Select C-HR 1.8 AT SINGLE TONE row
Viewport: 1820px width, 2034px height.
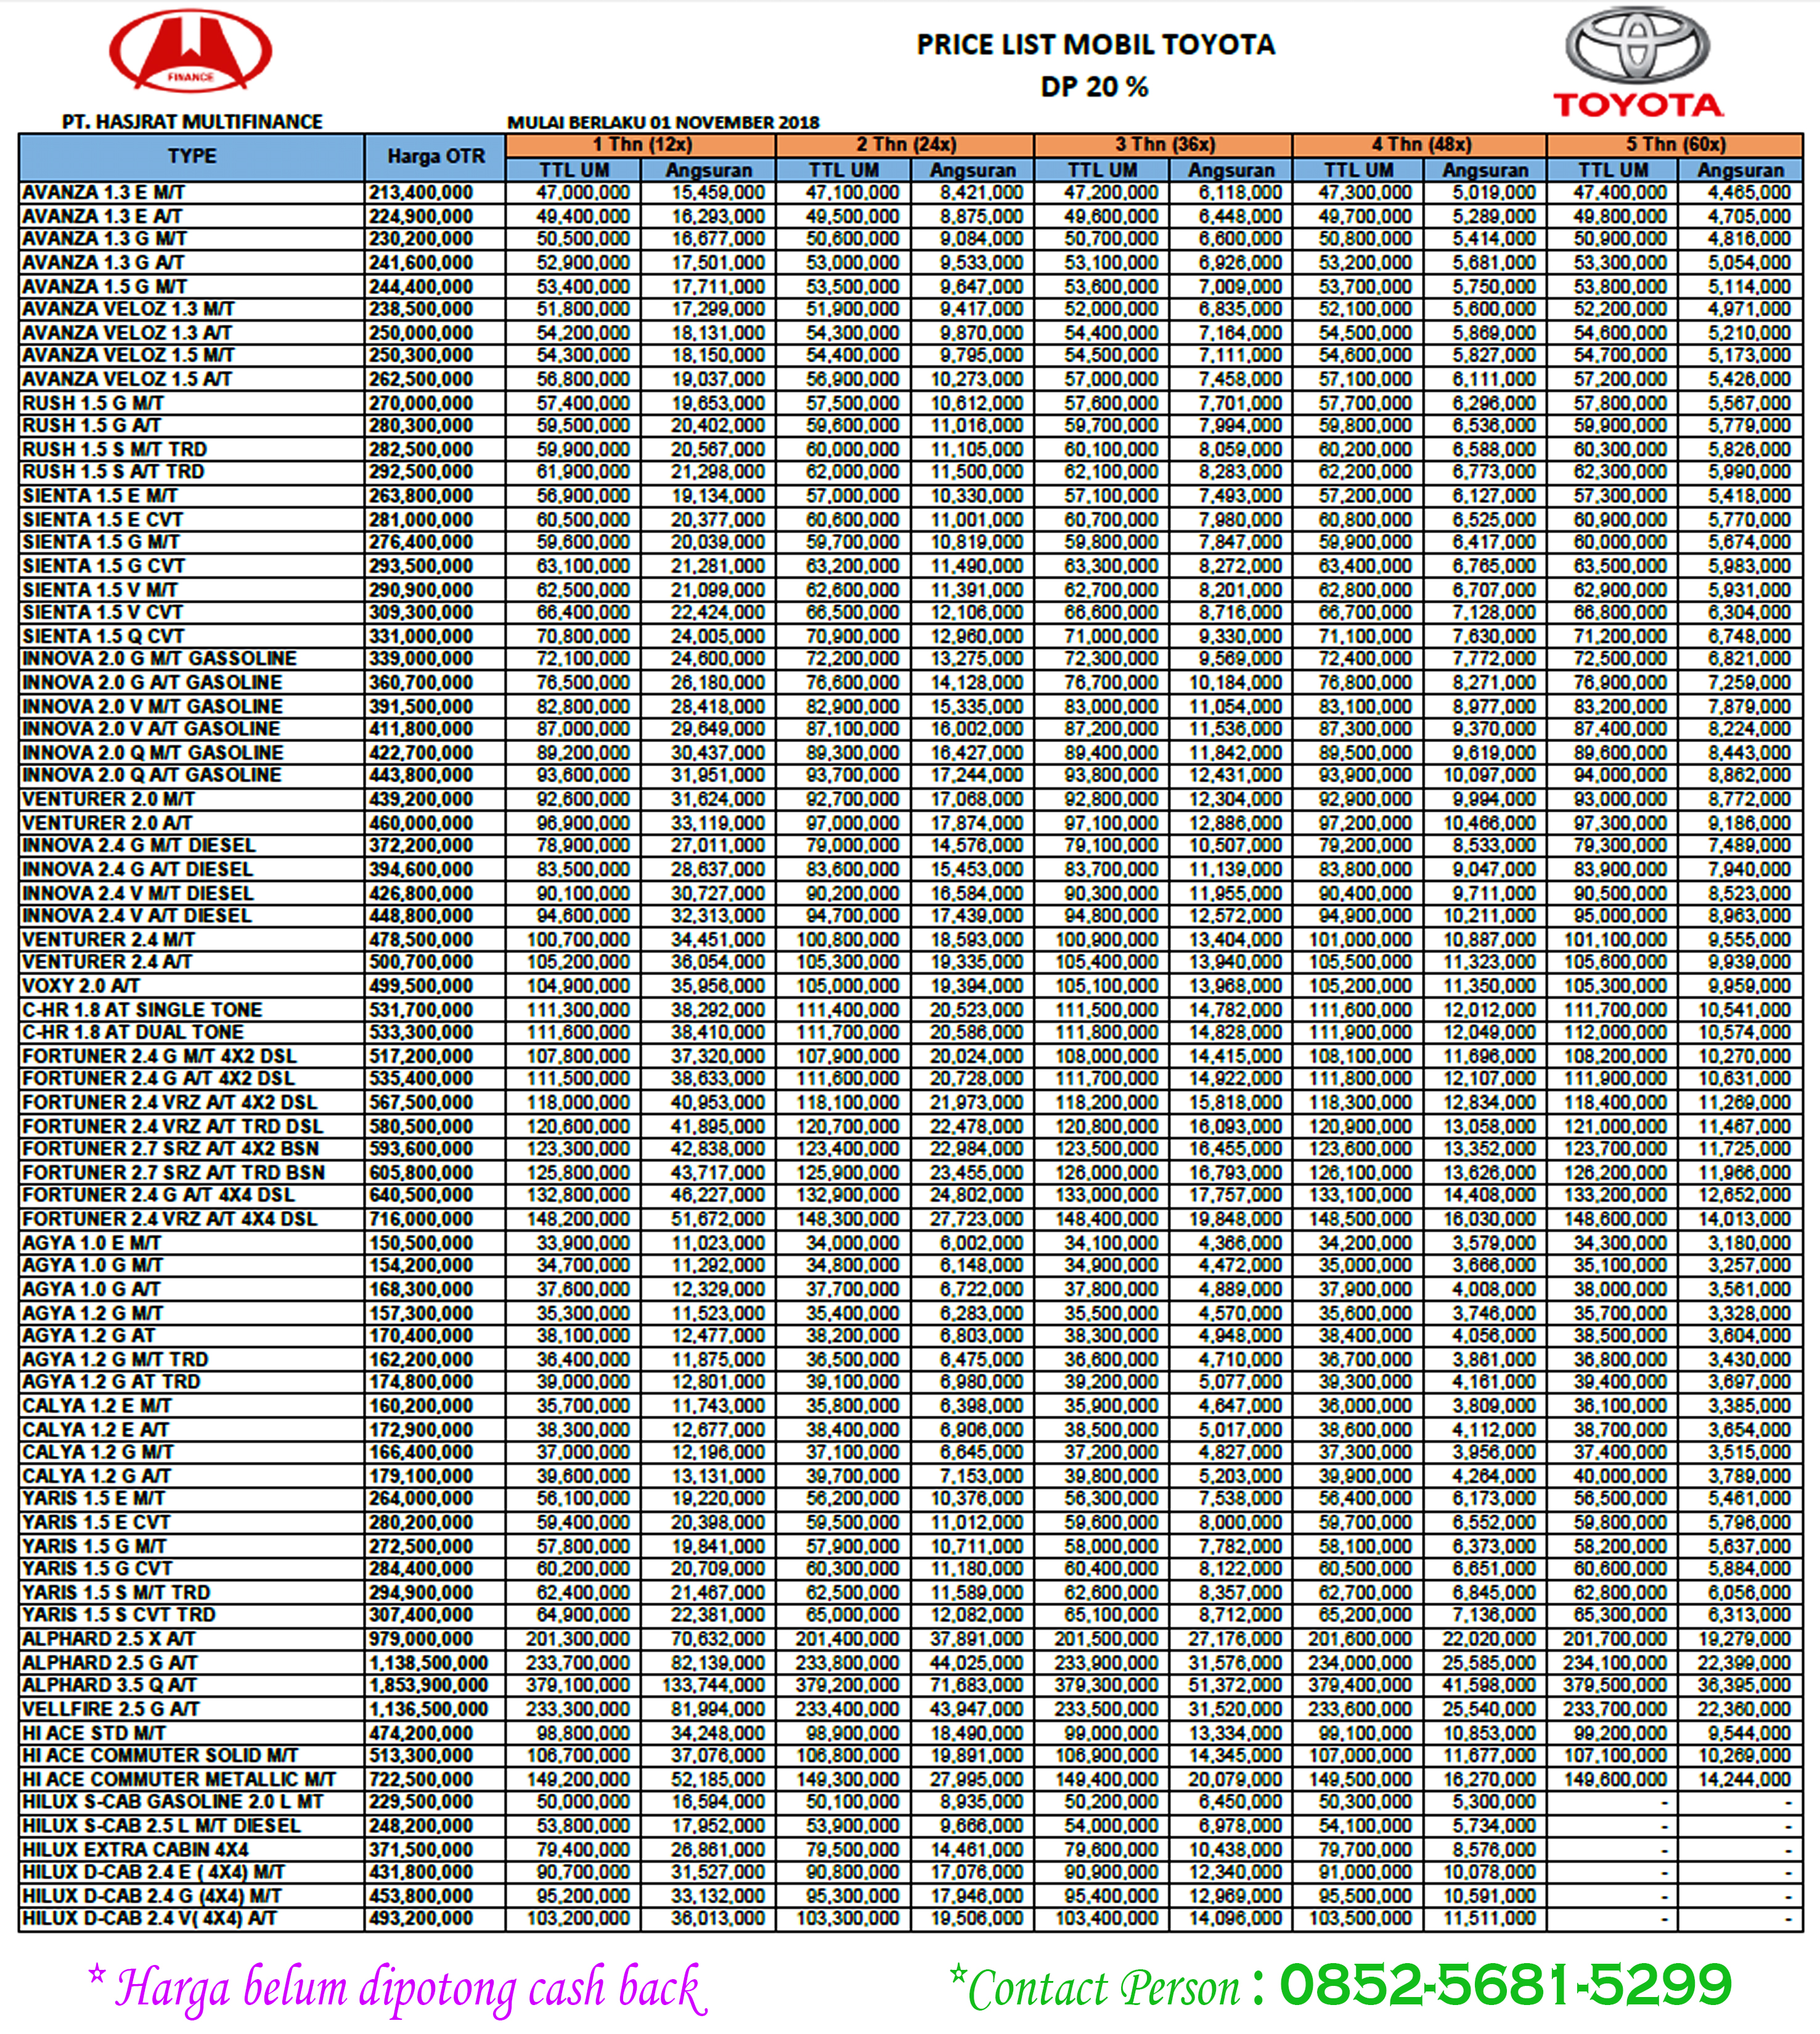click(910, 1010)
